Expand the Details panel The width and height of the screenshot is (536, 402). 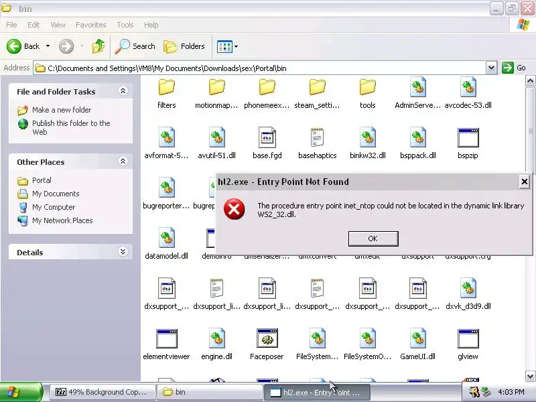point(123,252)
